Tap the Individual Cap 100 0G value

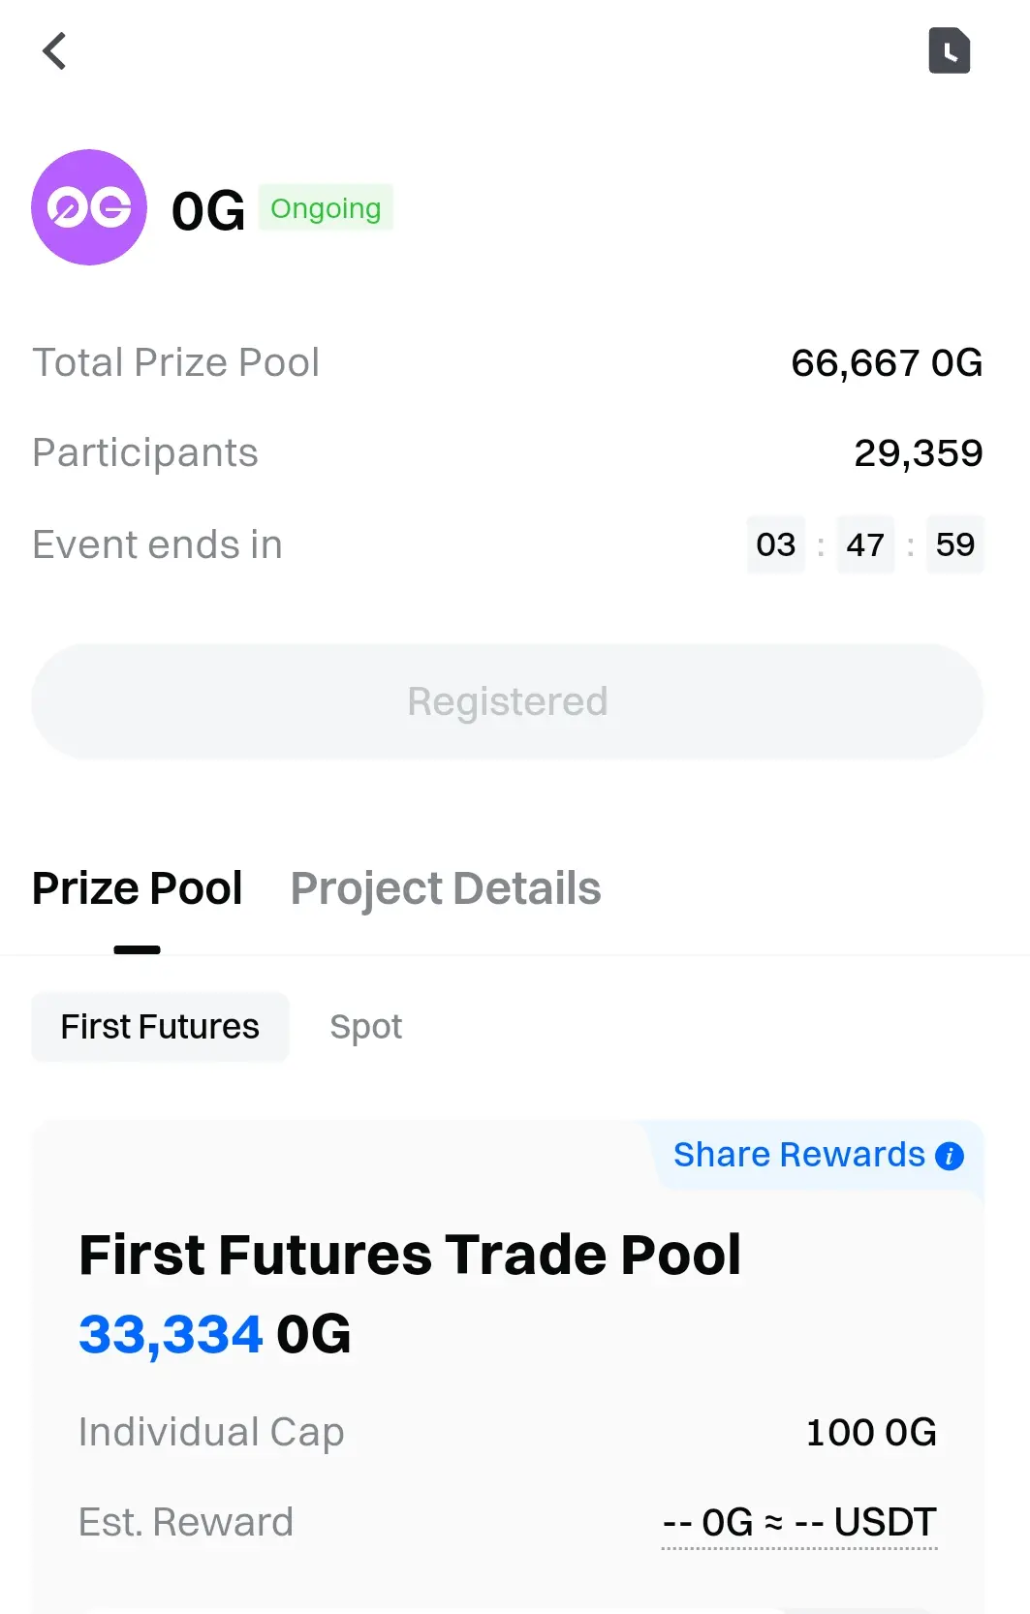pyautogui.click(x=871, y=1432)
